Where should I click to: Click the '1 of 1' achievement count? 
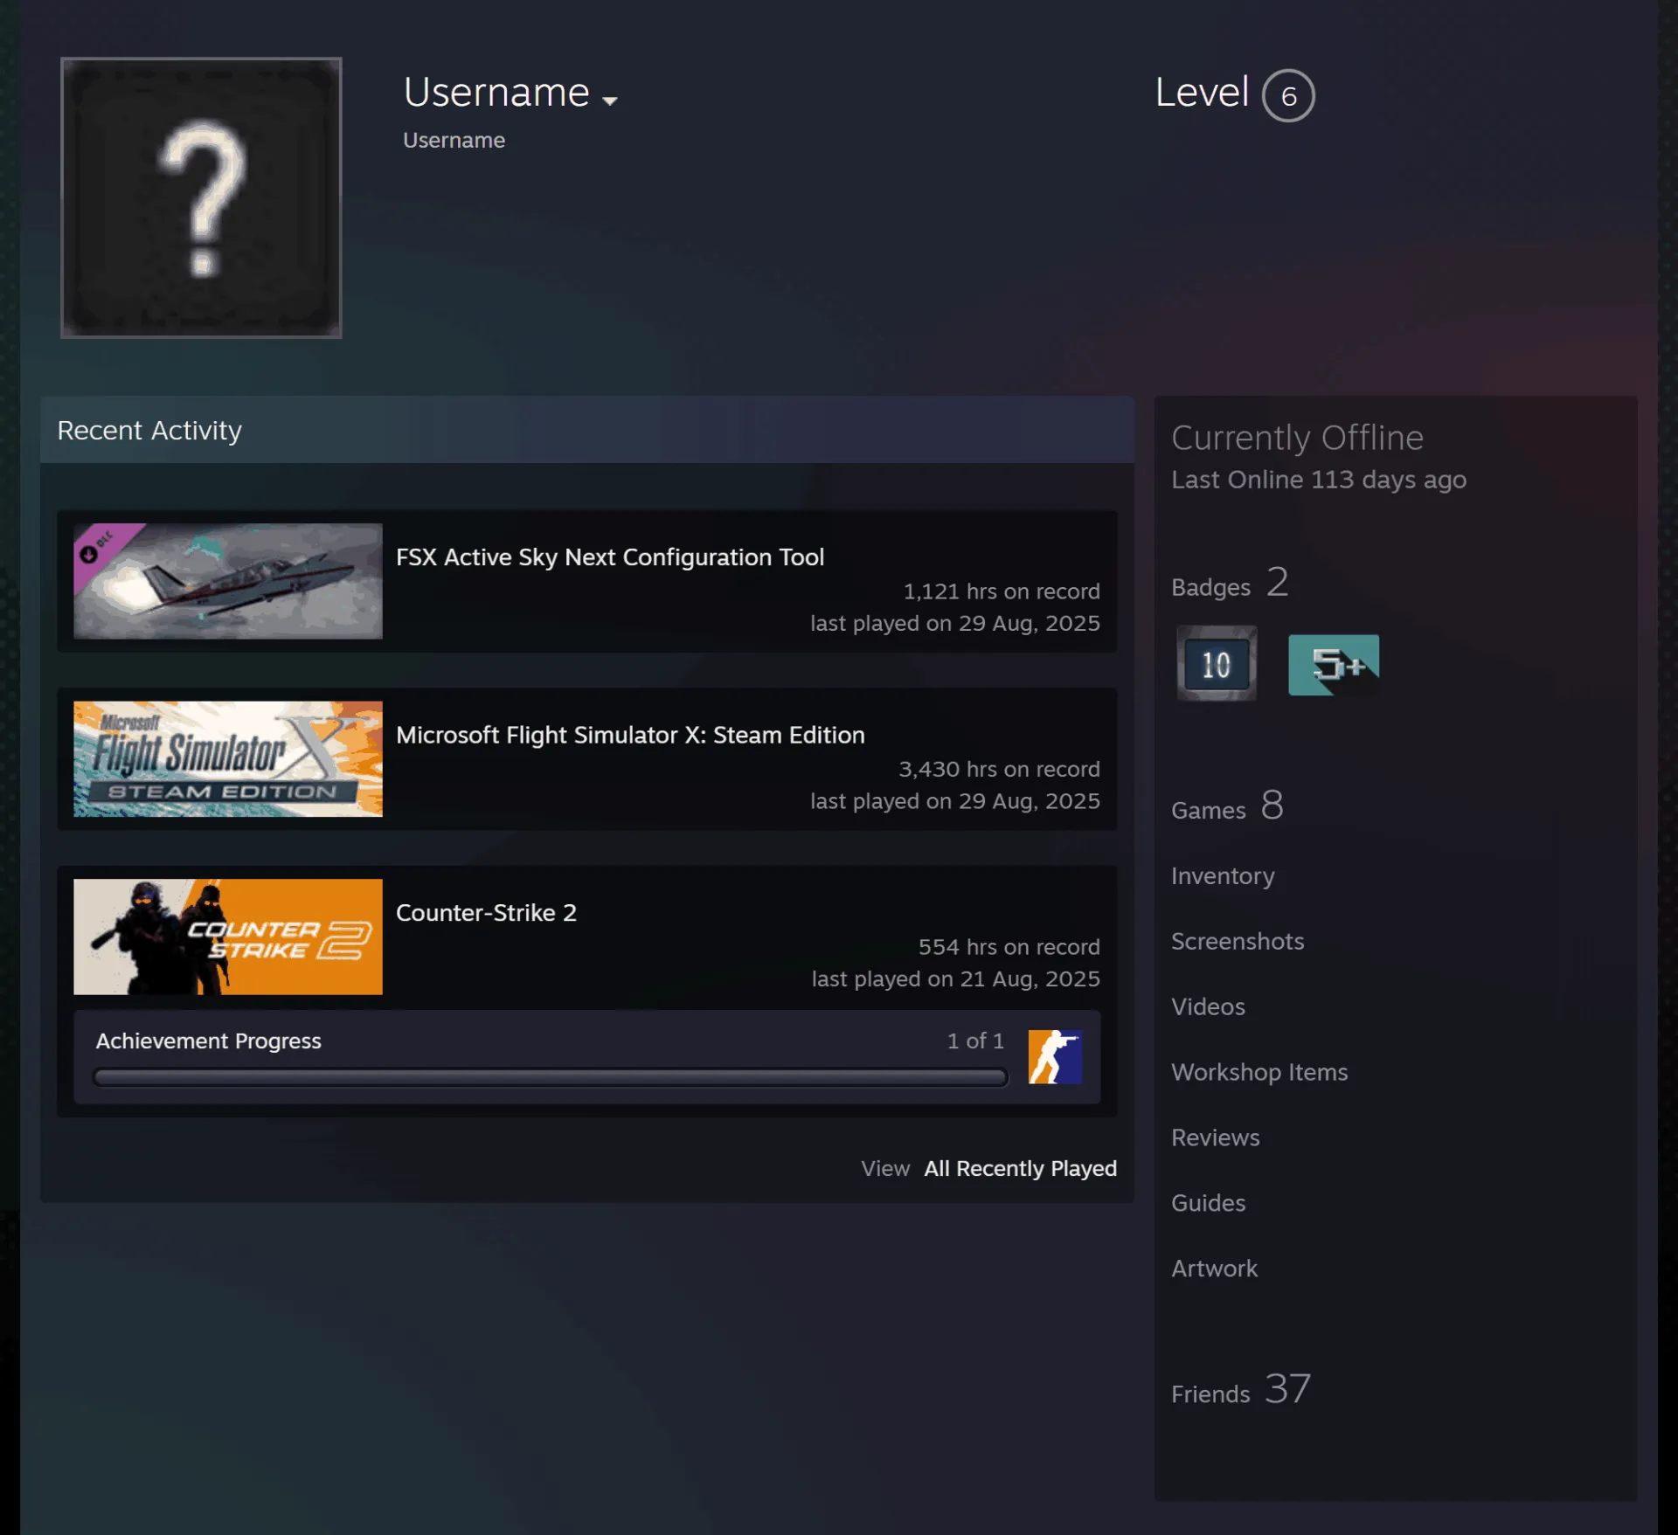point(975,1041)
